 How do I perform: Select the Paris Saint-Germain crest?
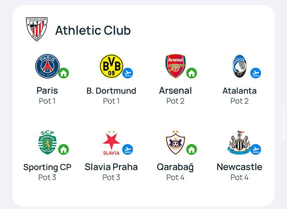coord(47,66)
